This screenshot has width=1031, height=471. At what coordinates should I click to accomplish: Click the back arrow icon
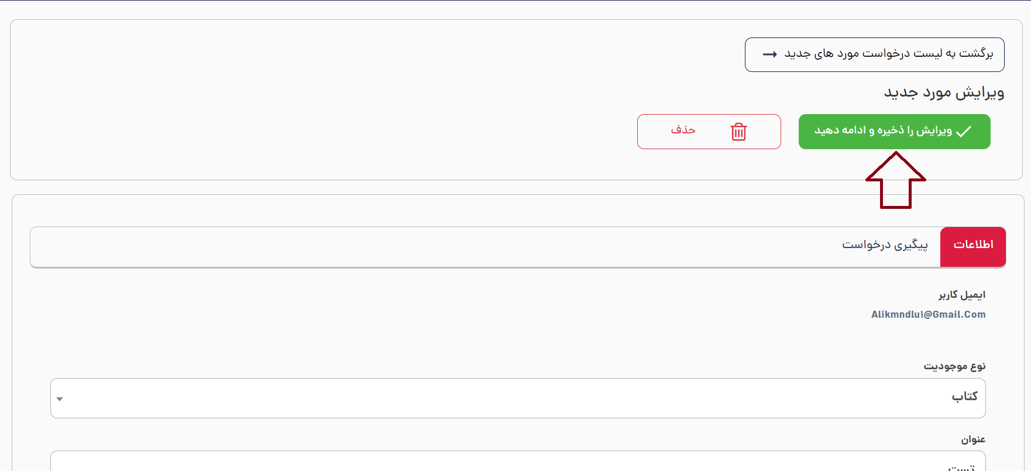click(770, 54)
